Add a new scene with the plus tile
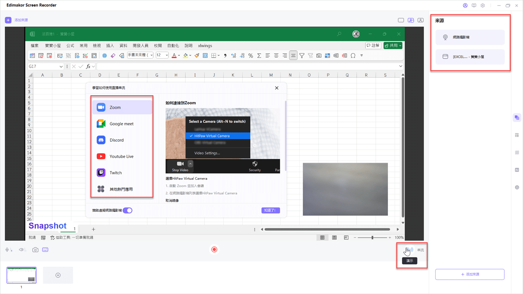 pos(58,275)
